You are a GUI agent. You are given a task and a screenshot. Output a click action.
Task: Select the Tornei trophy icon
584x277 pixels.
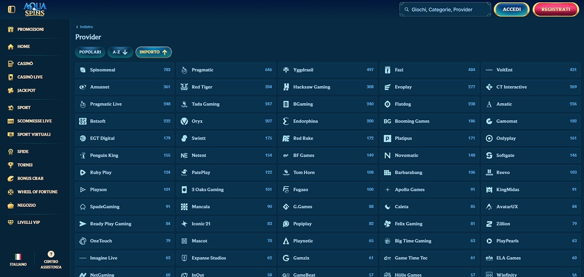(x=10, y=165)
